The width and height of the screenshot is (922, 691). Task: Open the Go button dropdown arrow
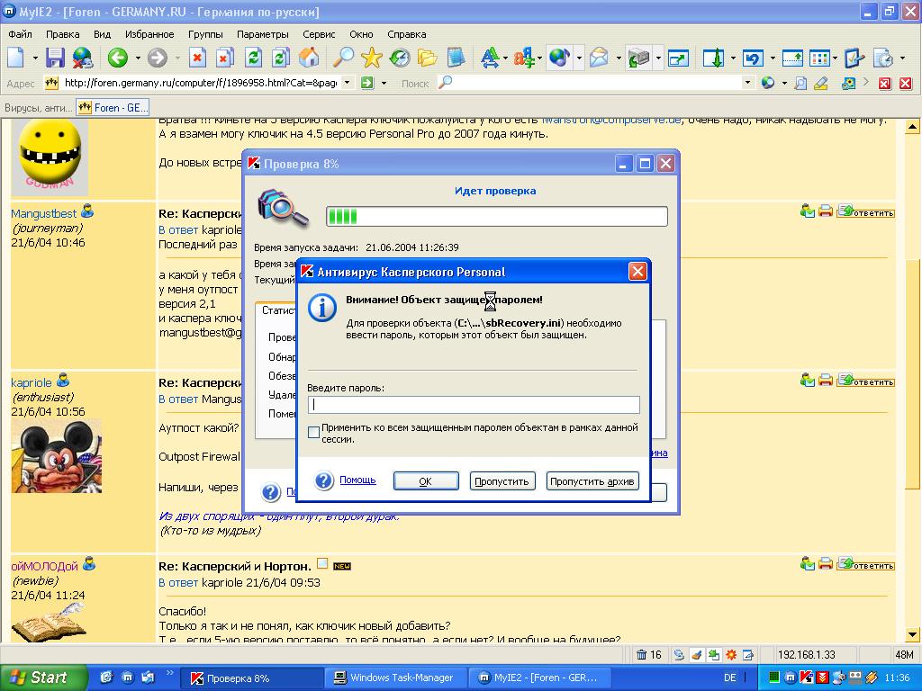[x=384, y=84]
